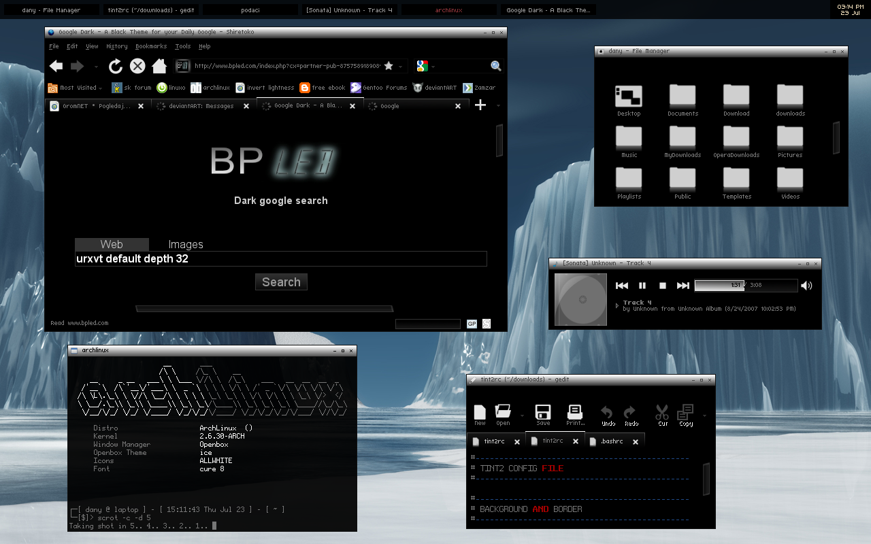Click Firefox vertical page scrollbar
The image size is (871, 544).
point(499,139)
